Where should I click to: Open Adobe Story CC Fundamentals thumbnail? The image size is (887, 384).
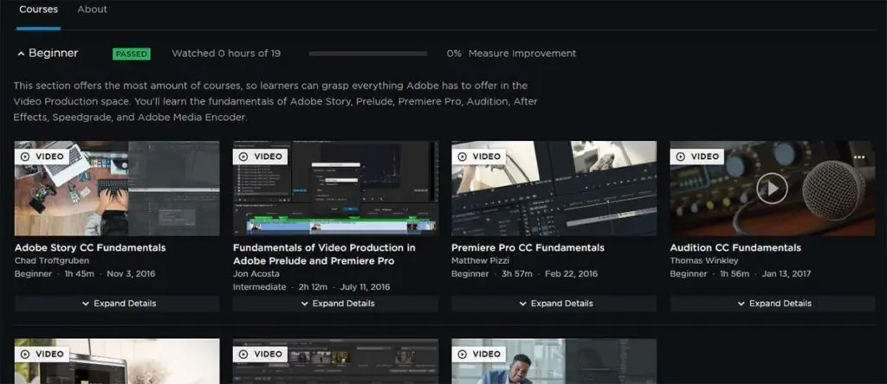pos(117,189)
